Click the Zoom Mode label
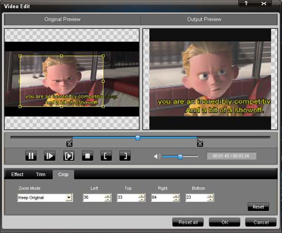 tap(30, 188)
